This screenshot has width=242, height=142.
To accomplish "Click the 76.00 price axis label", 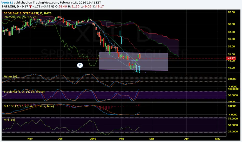I will [231, 12].
